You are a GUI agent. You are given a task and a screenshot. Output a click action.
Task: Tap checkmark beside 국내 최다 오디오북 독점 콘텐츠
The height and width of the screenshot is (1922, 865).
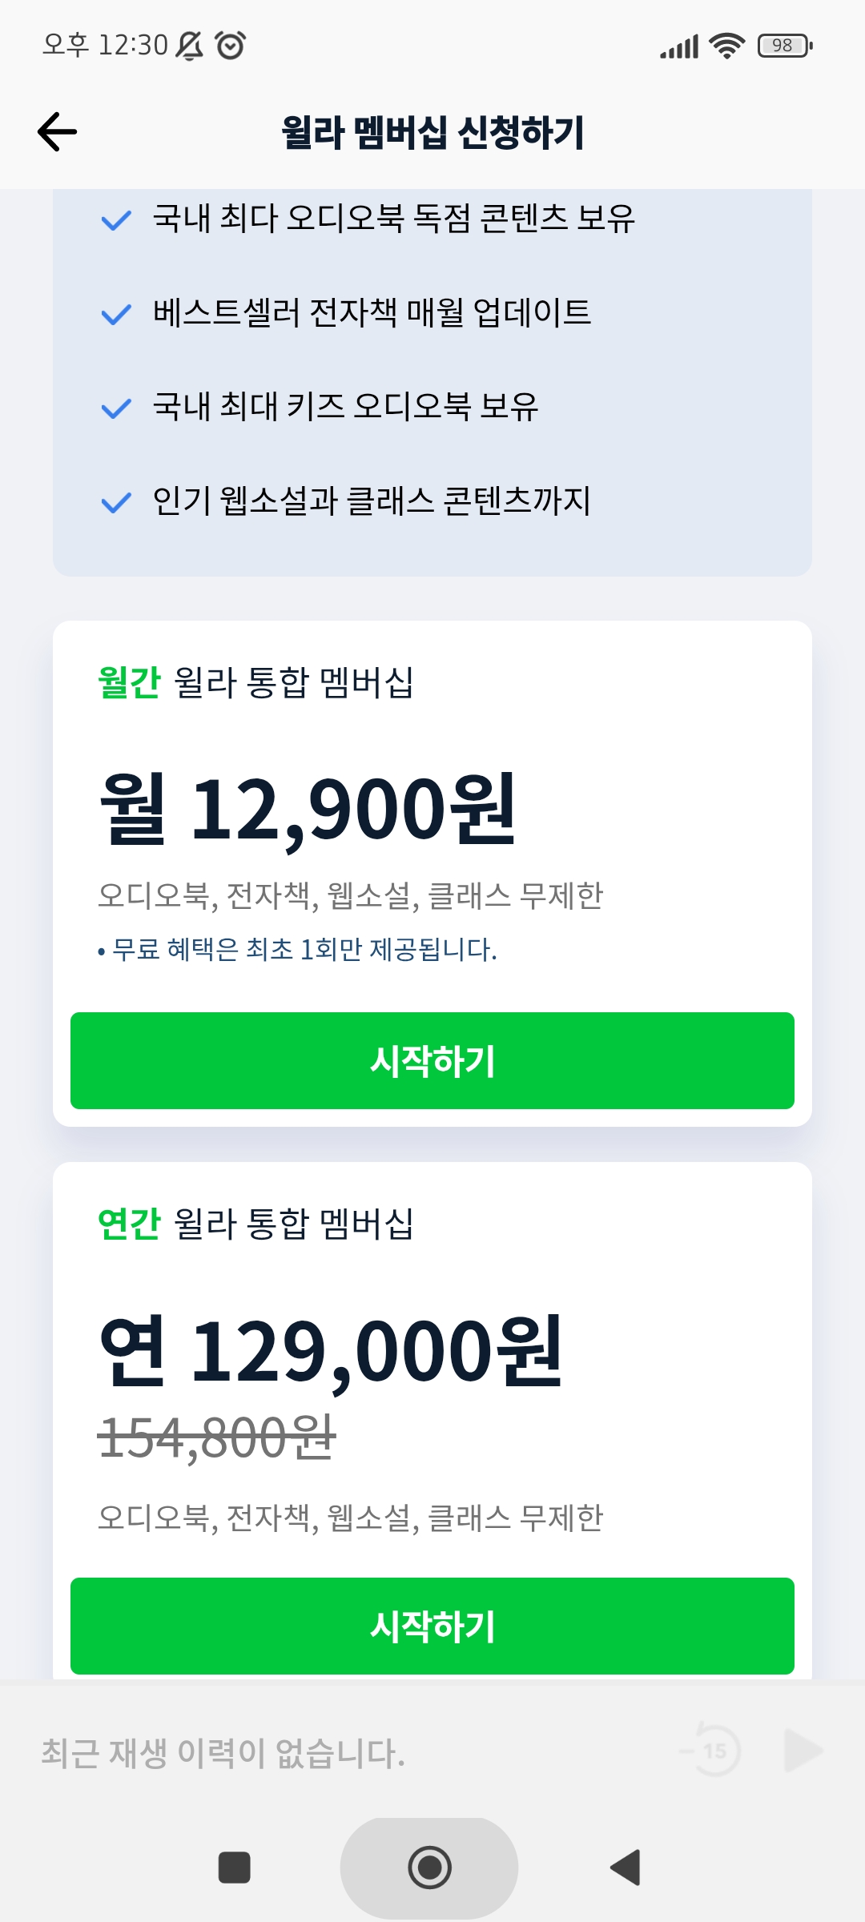(116, 219)
